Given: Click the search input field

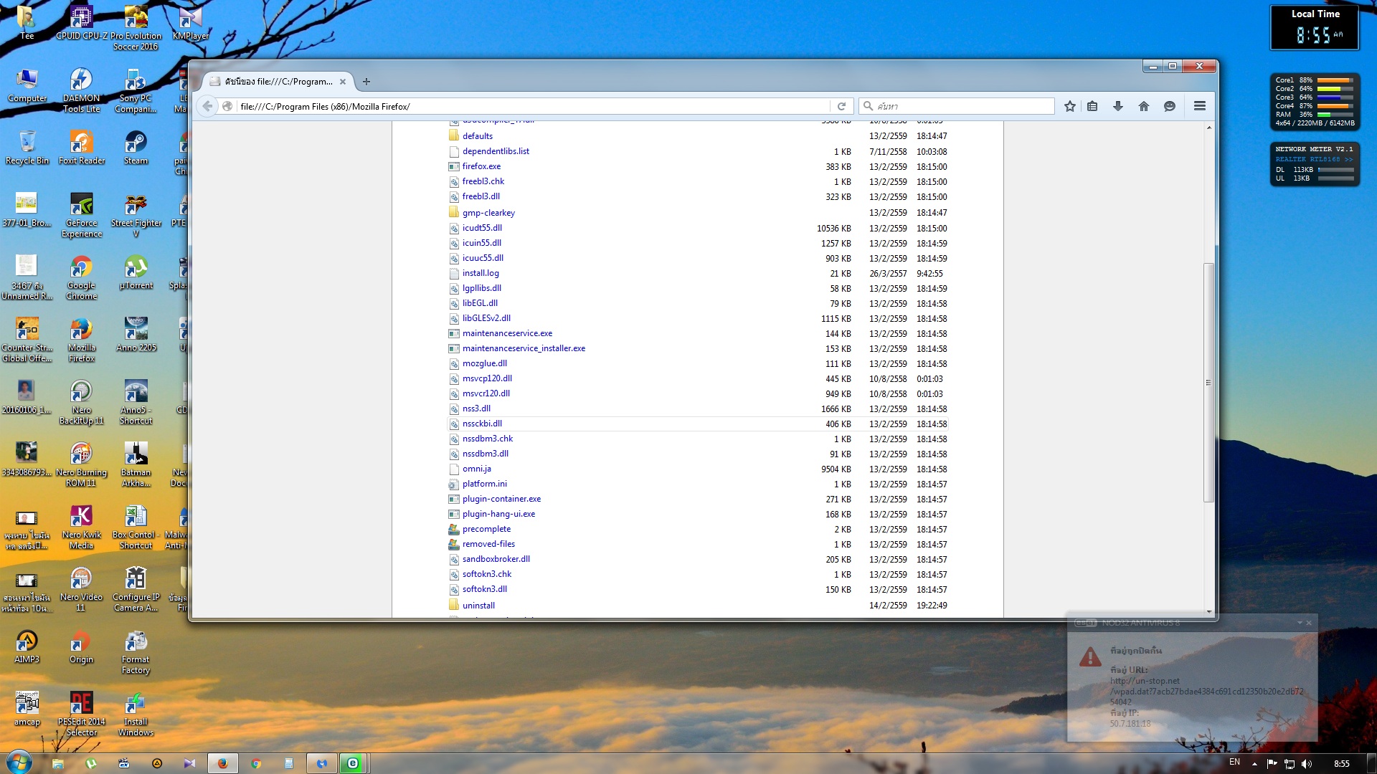Looking at the screenshot, I should (961, 106).
